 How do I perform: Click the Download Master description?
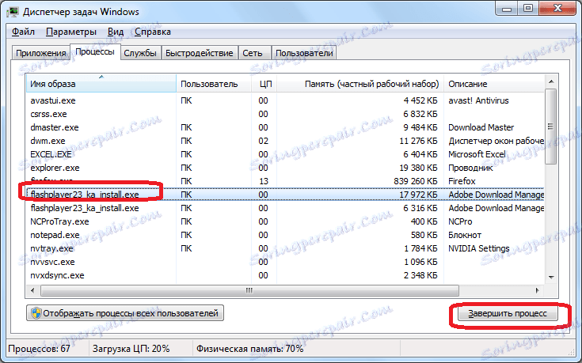(x=481, y=127)
